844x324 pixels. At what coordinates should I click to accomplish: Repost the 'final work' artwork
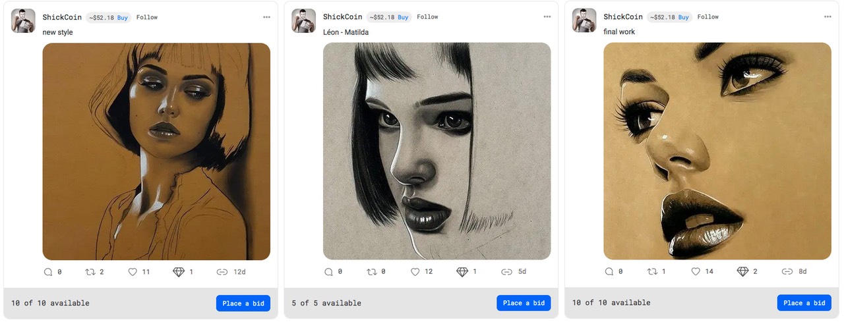pos(653,271)
